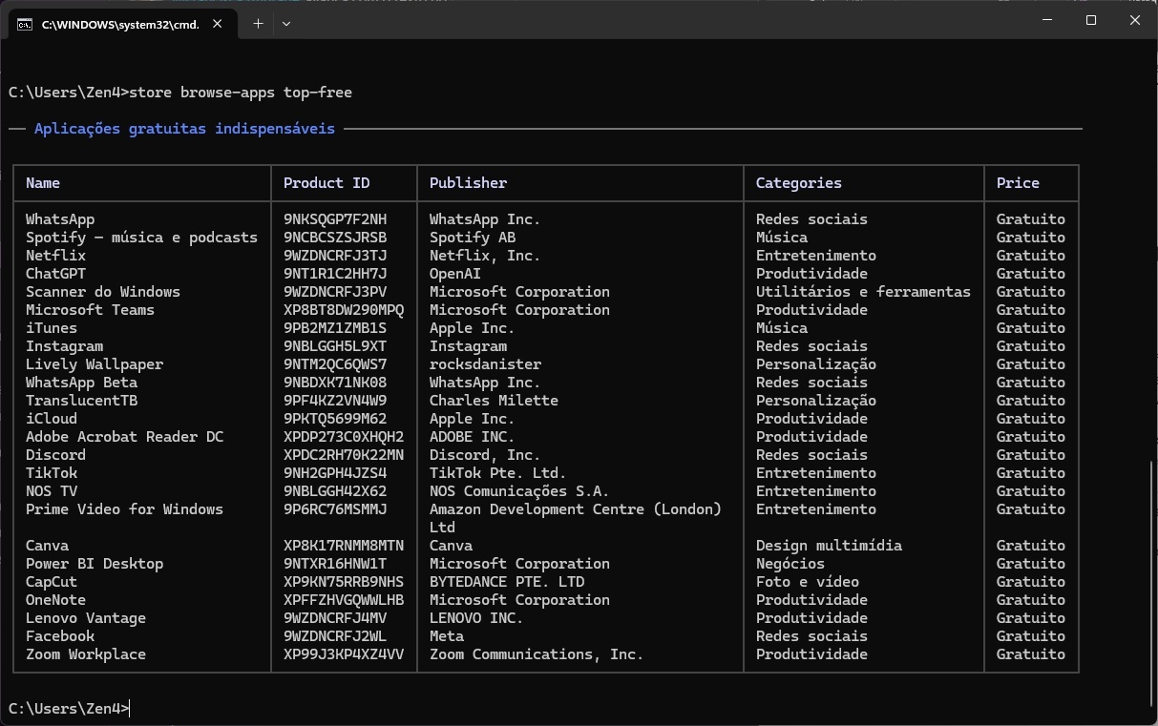Screen dimensions: 1158x726
Task: Click the Spotify app name entry
Action: tap(141, 238)
